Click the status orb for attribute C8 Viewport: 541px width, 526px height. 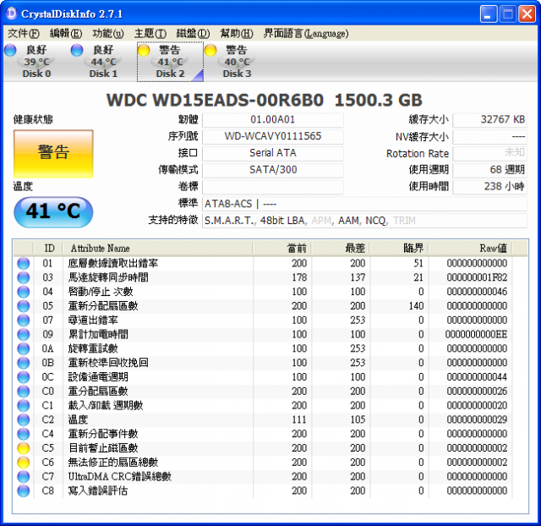[x=24, y=490]
